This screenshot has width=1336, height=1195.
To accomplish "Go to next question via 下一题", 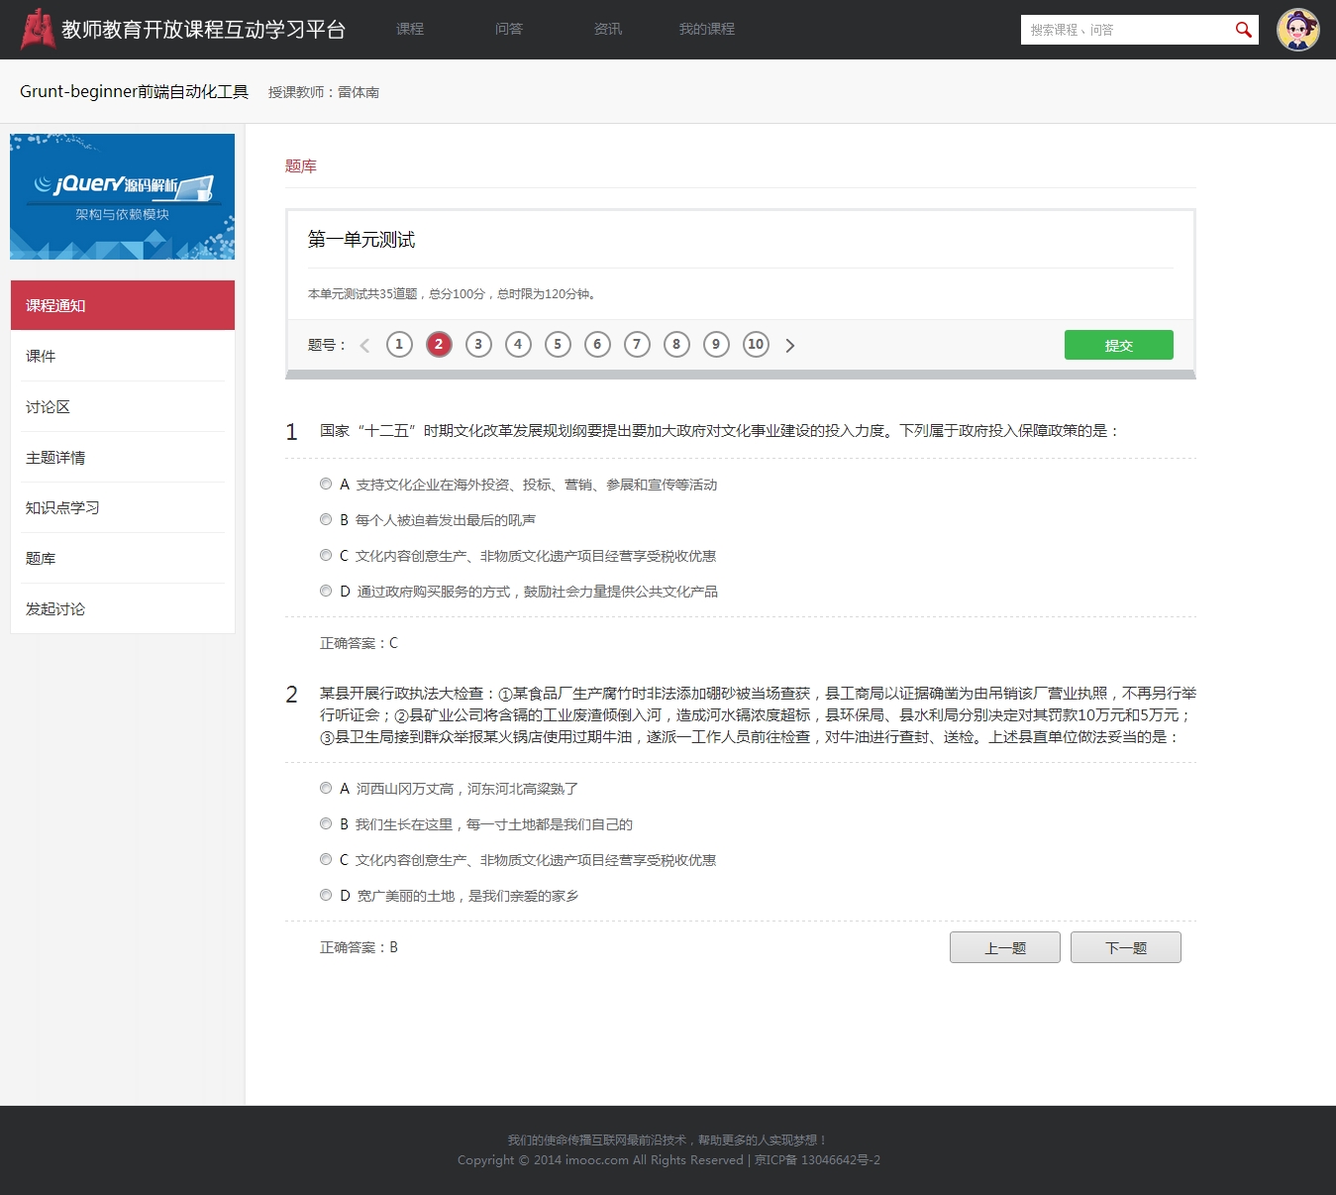I will click(1126, 947).
